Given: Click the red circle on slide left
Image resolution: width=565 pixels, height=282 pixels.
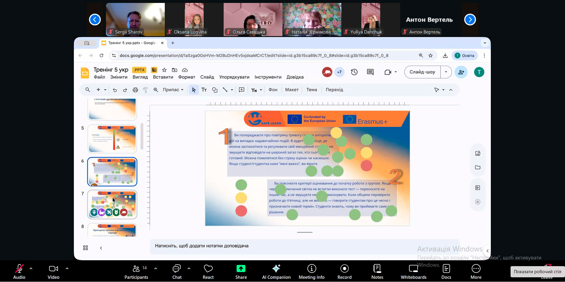Looking at the screenshot, I should tap(241, 211).
